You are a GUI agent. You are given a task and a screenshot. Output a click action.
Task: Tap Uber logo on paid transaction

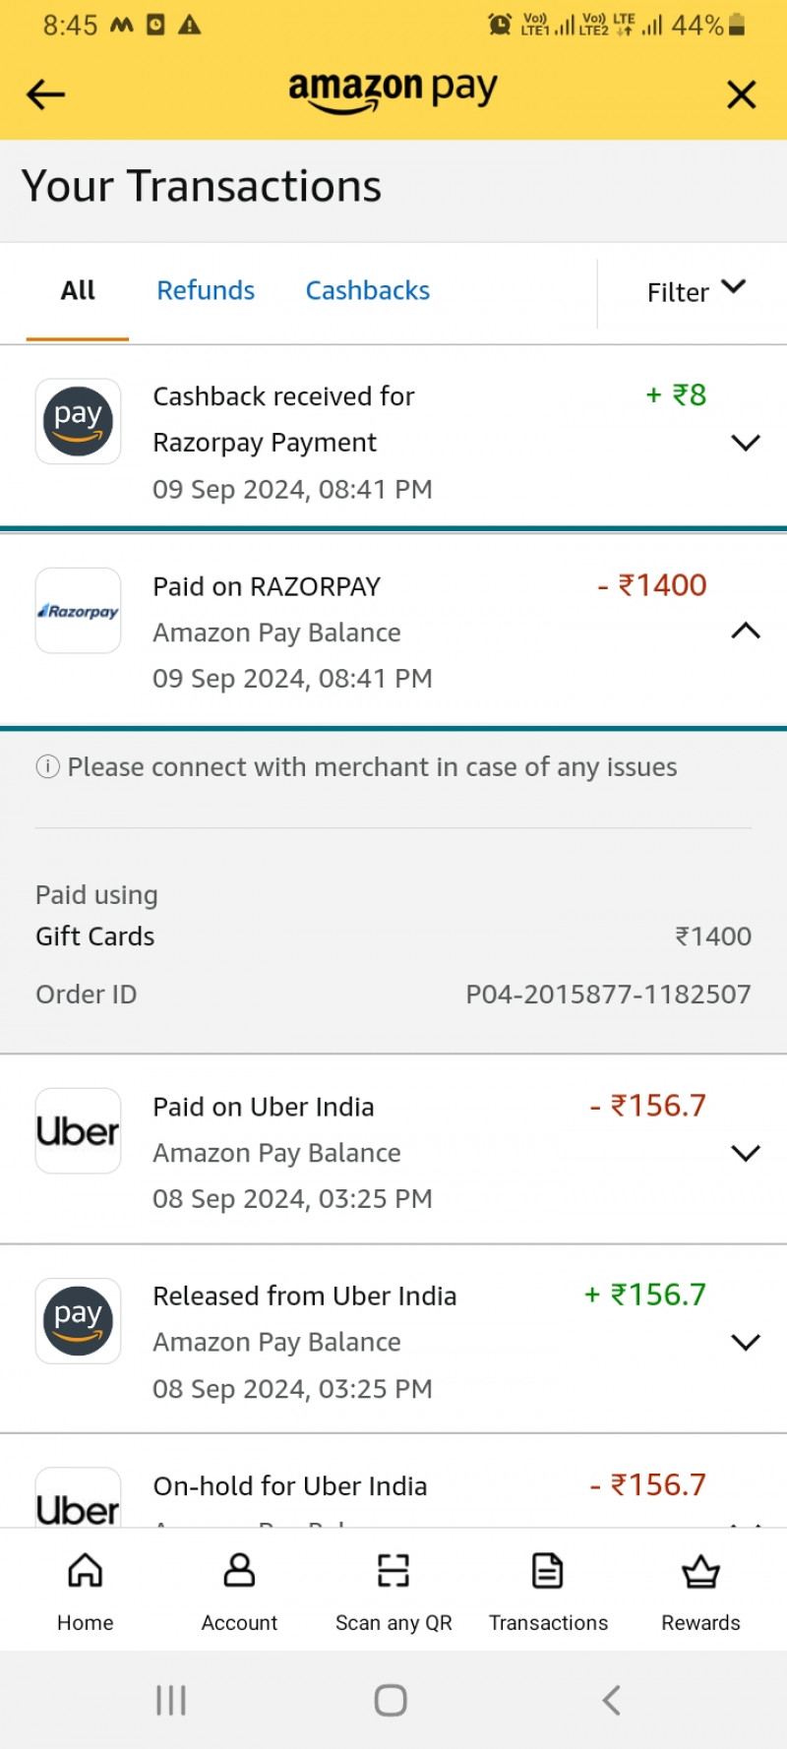(78, 1131)
